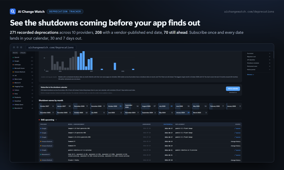This screenshot has height=170, width=284.
Task: Open change history for Command R+ row
Action: click(236, 146)
